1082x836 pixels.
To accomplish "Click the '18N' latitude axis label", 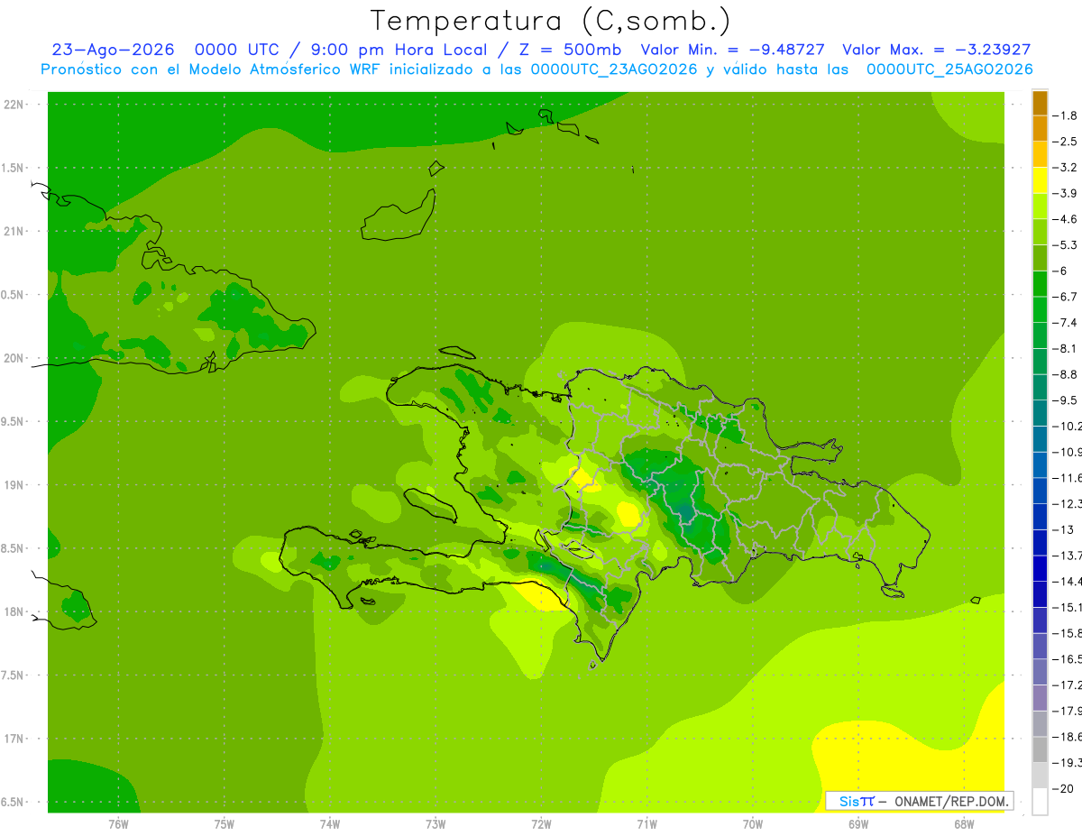I will click(x=14, y=612).
